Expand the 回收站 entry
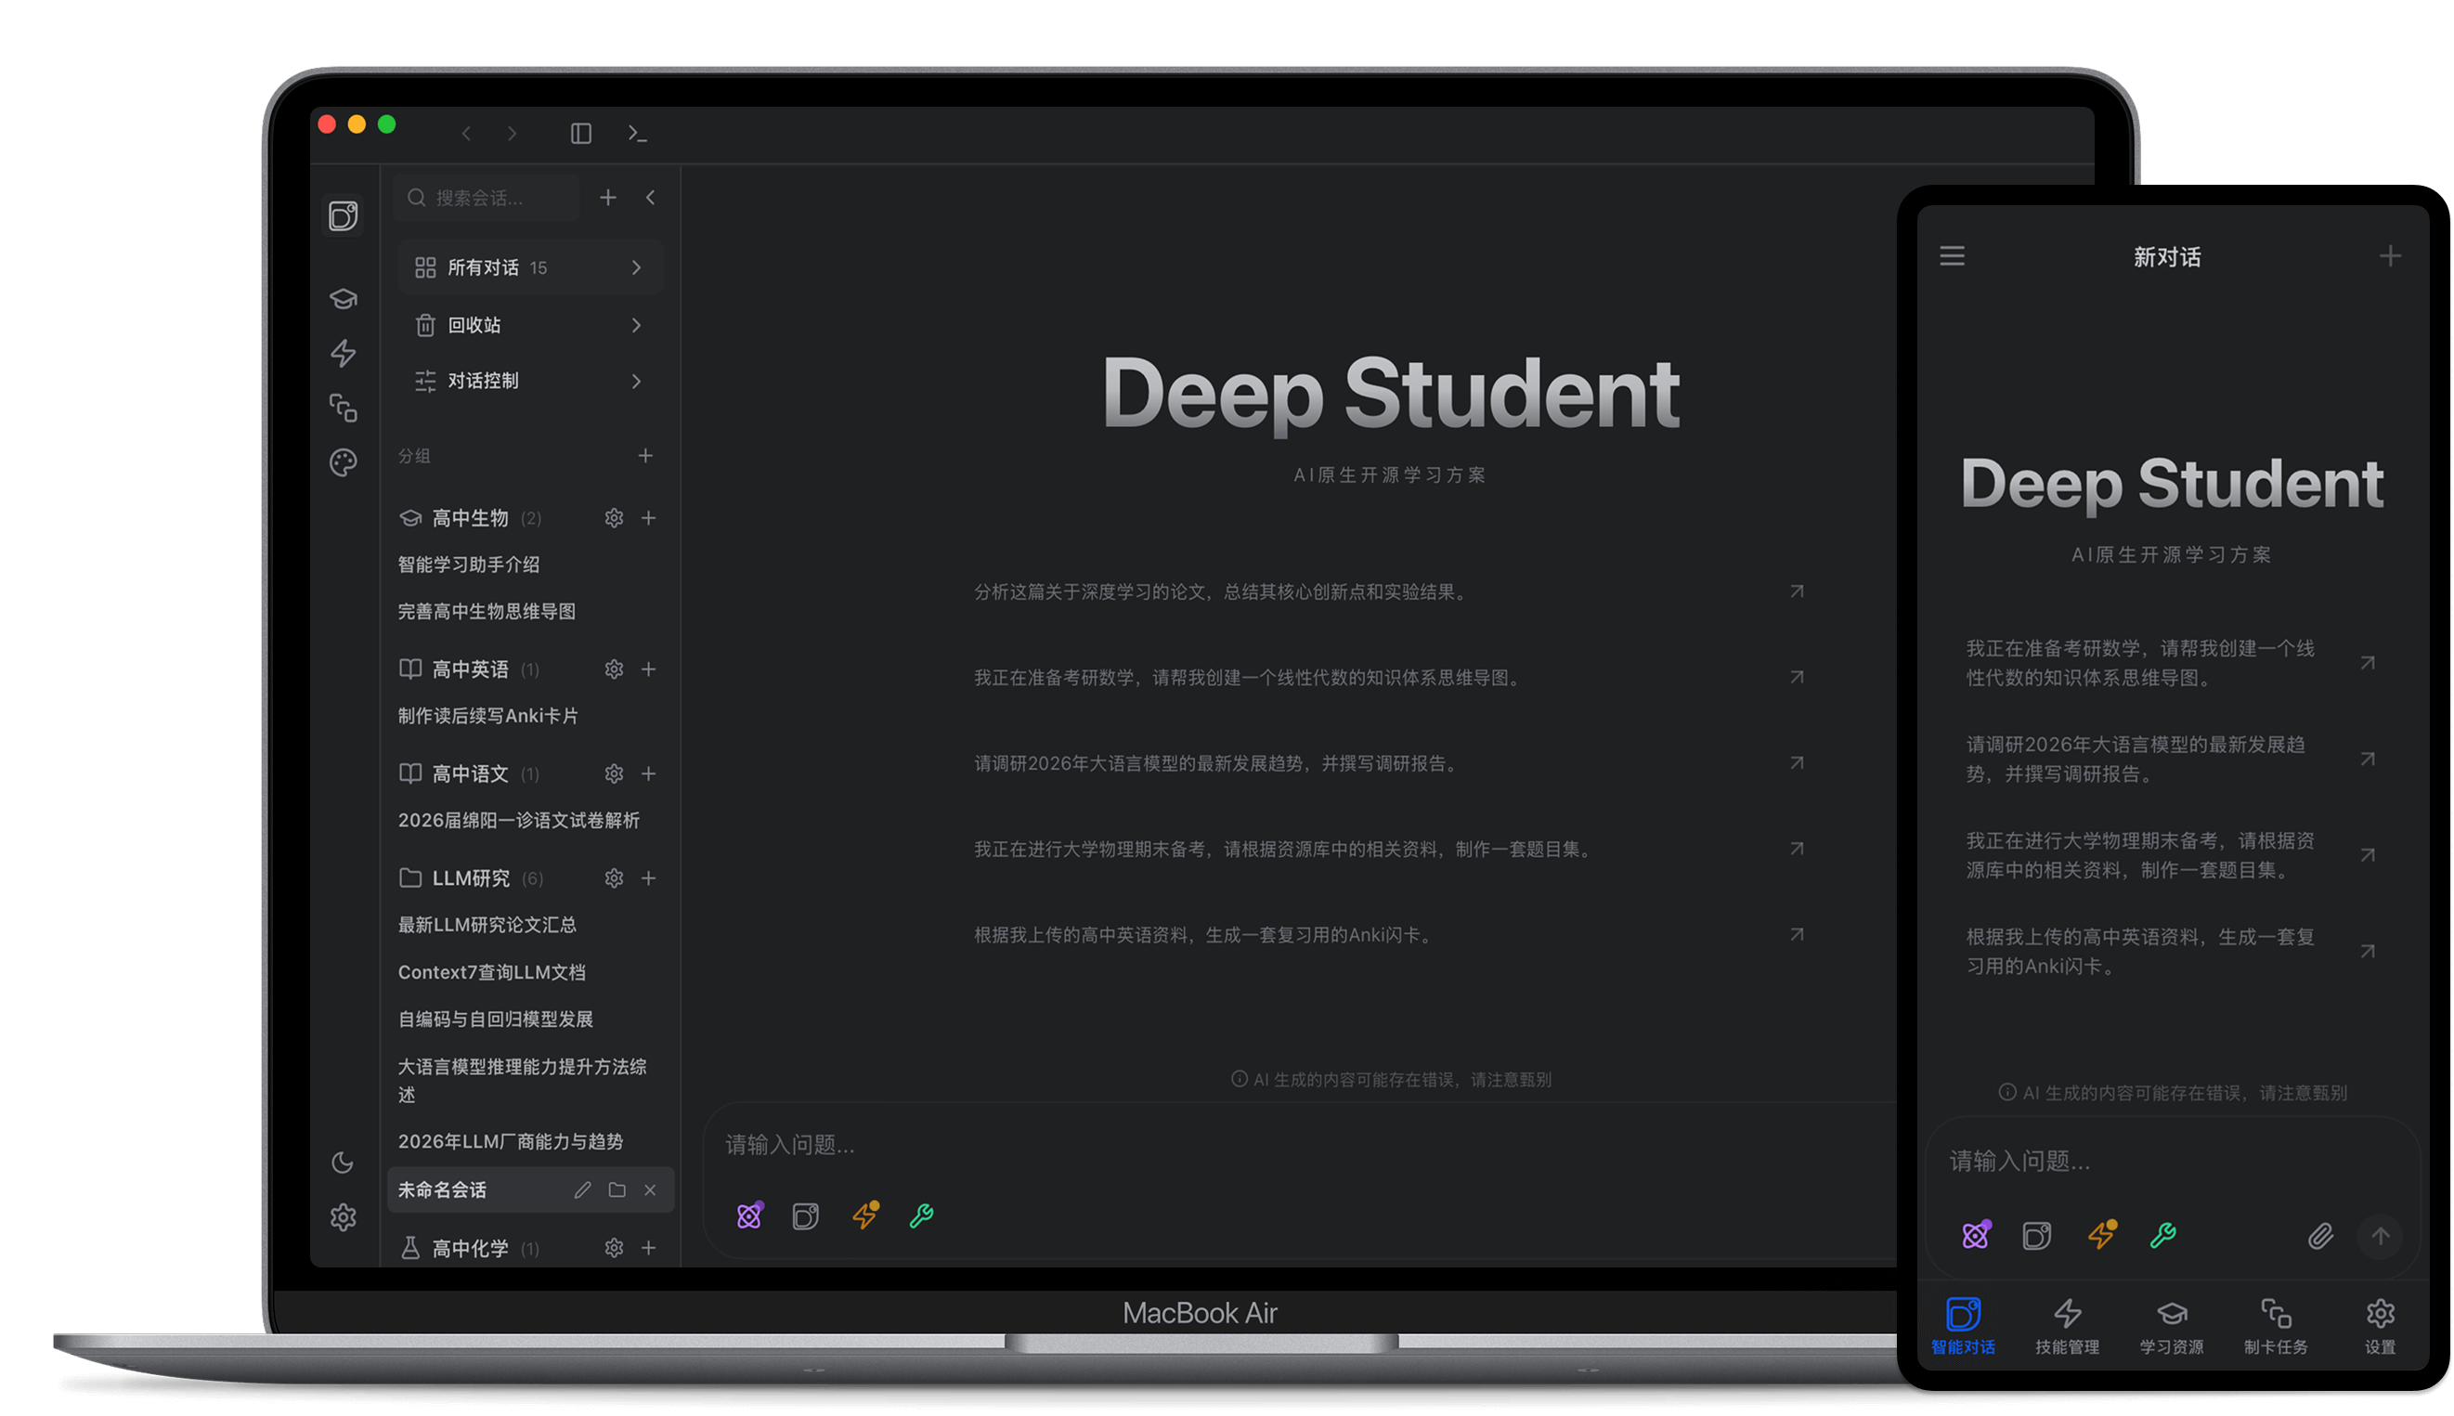The height and width of the screenshot is (1416, 2454). pos(636,325)
